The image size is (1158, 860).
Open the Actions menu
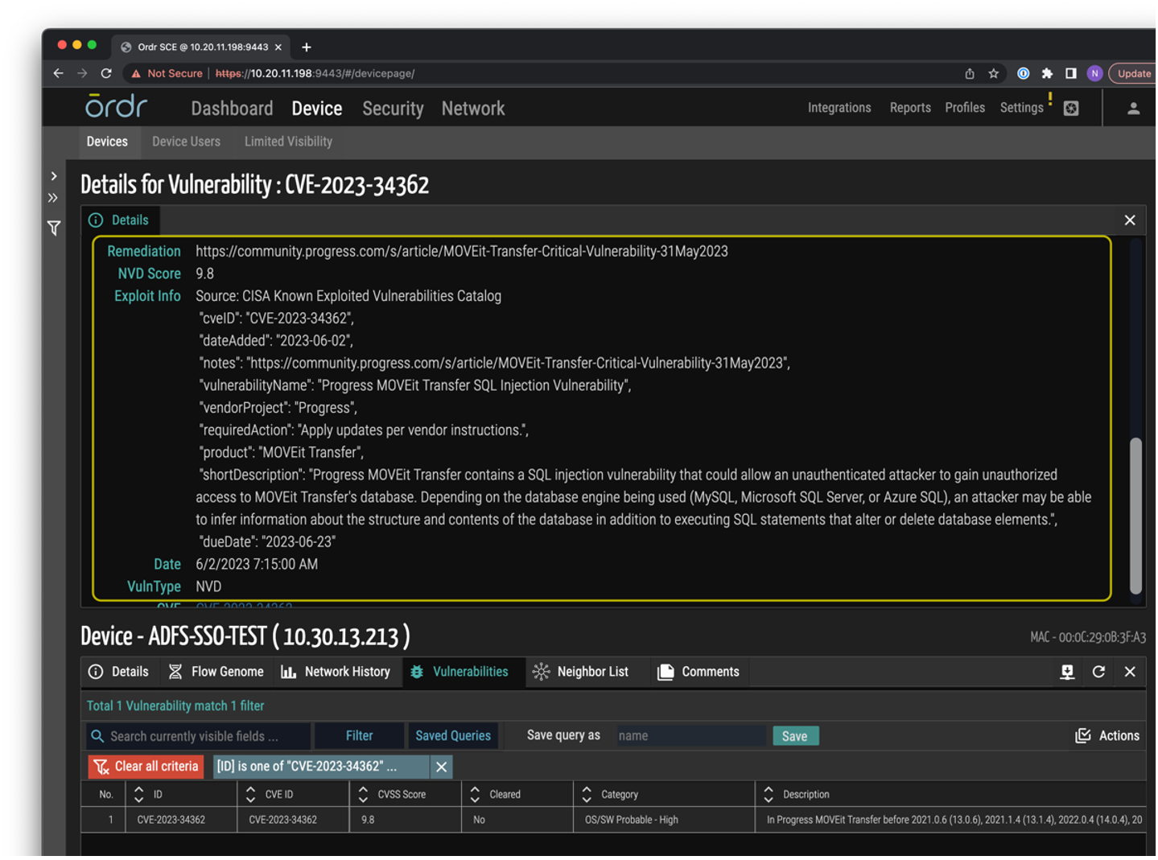coord(1106,735)
